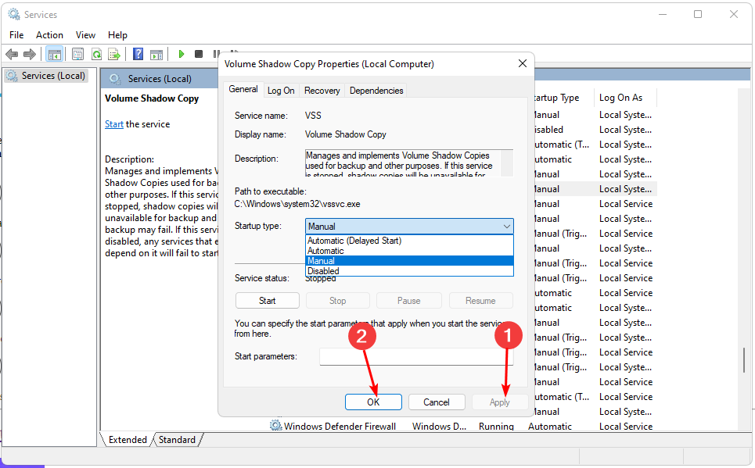Open the Help menu
This screenshot has width=755, height=468.
pyautogui.click(x=117, y=34)
